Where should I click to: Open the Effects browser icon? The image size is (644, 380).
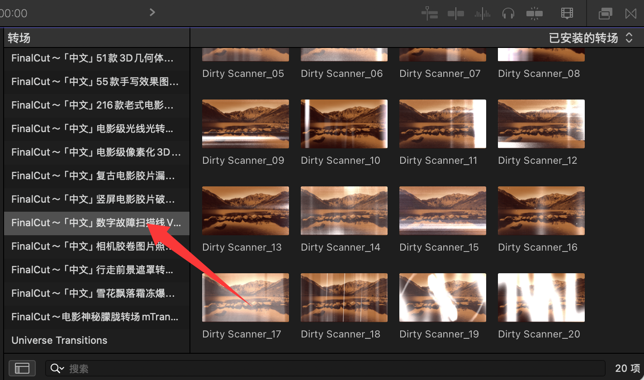pyautogui.click(x=605, y=14)
